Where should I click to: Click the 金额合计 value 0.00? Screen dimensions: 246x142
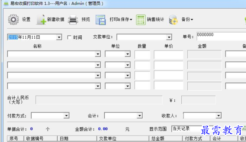pyautogui.click(x=103, y=129)
